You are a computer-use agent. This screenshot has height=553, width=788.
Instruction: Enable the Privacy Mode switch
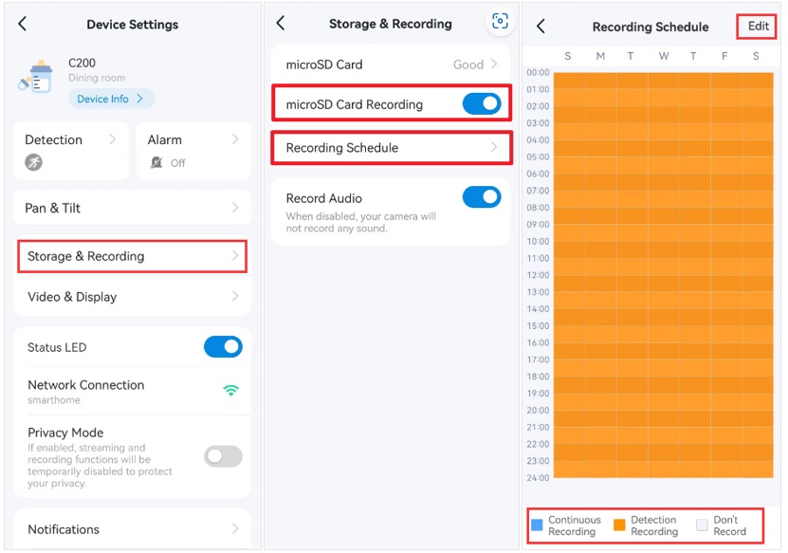[x=223, y=456]
